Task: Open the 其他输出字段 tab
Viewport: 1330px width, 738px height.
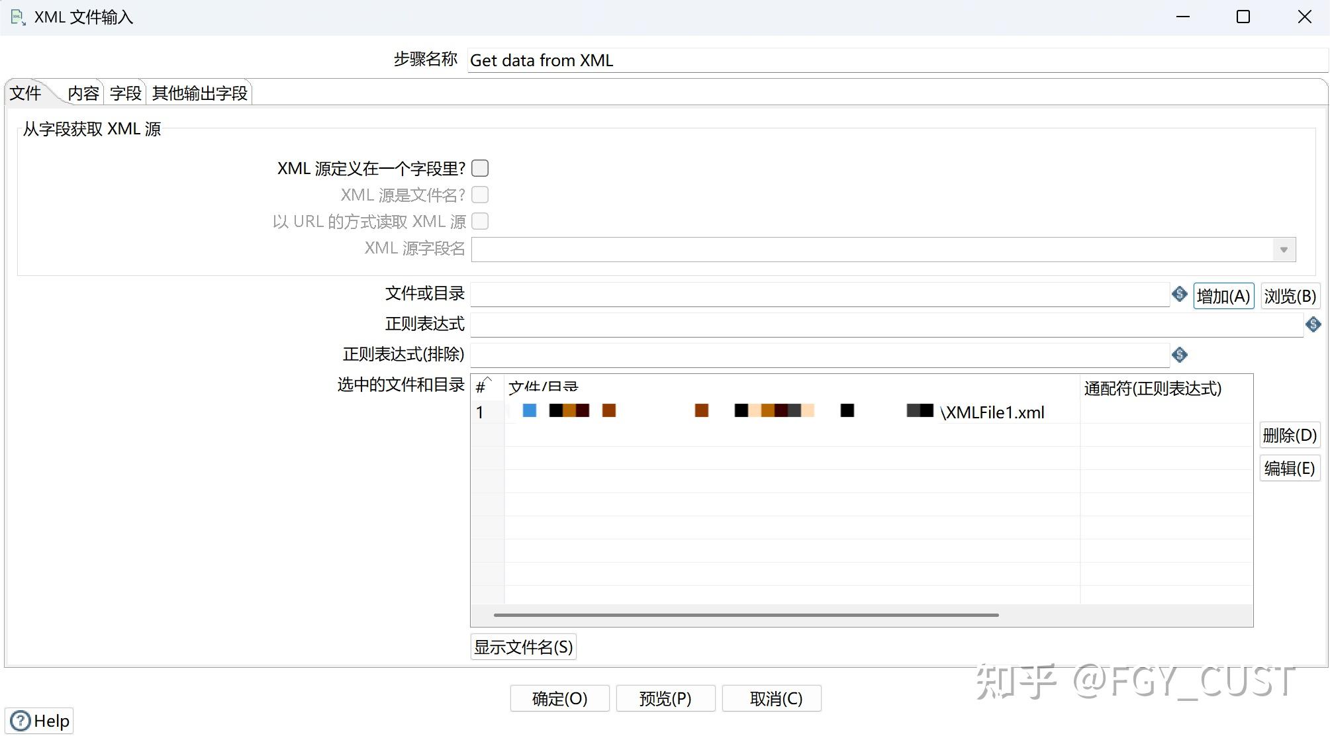Action: (199, 93)
